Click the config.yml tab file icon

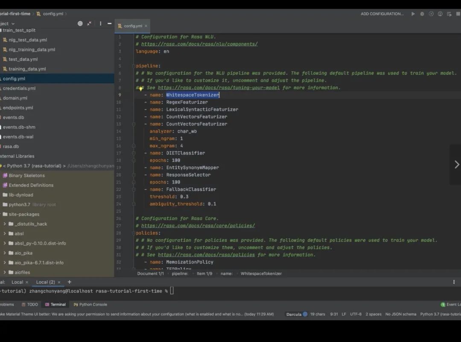[120, 26]
